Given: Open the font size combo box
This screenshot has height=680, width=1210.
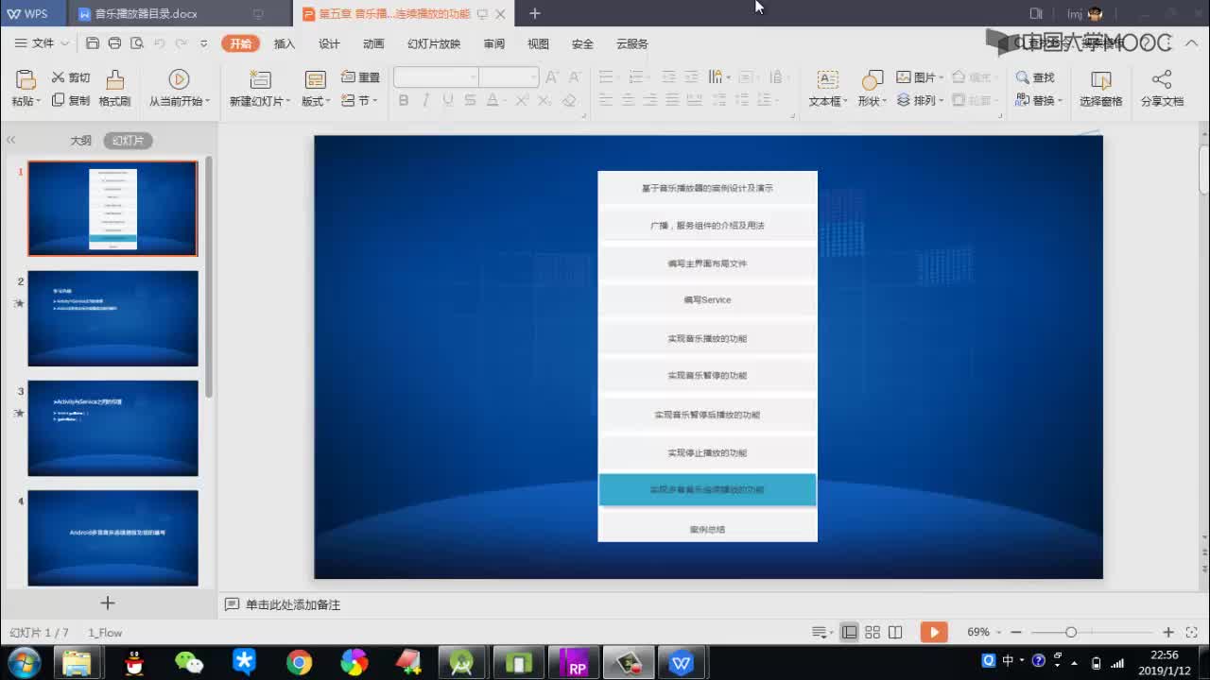Looking at the screenshot, I should (509, 77).
